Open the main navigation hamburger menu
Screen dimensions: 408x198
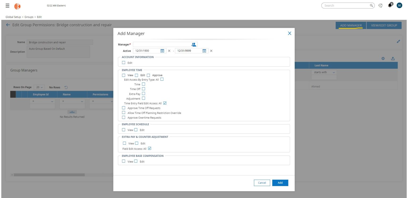pos(7,5)
